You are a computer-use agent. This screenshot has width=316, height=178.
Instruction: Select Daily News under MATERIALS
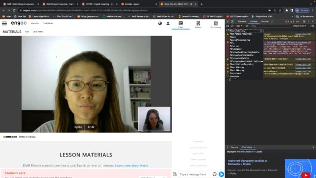[x=38, y=32]
